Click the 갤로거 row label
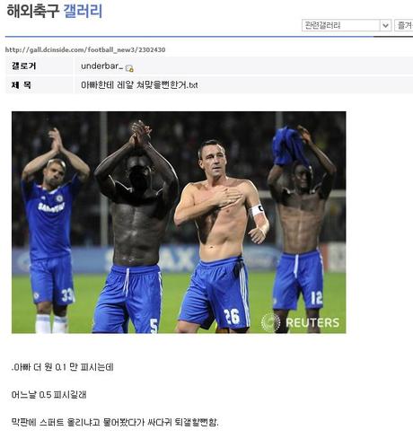 tap(24, 66)
